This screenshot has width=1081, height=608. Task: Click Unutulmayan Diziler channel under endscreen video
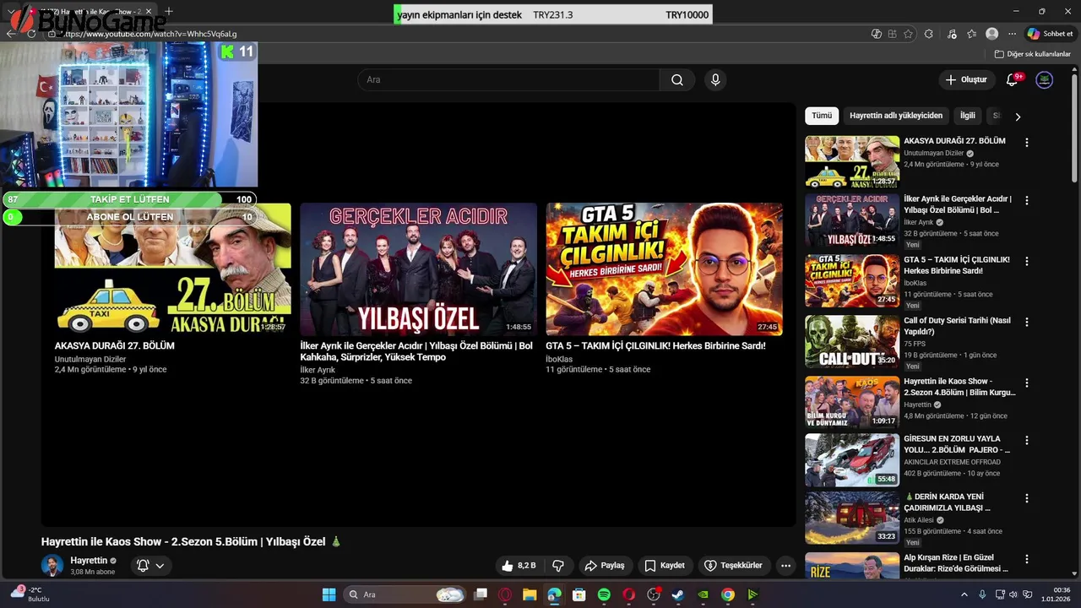coord(90,359)
